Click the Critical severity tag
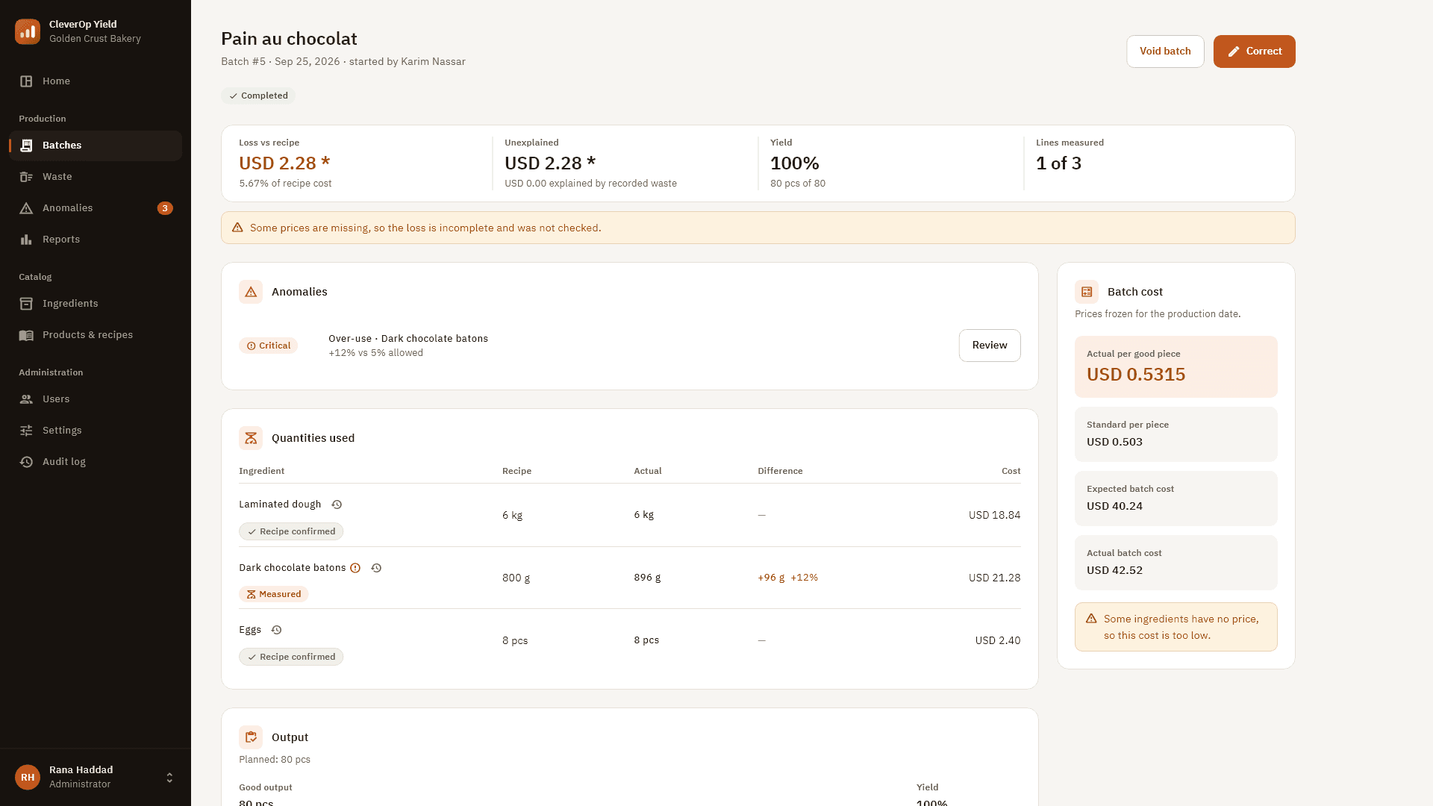 (x=269, y=346)
